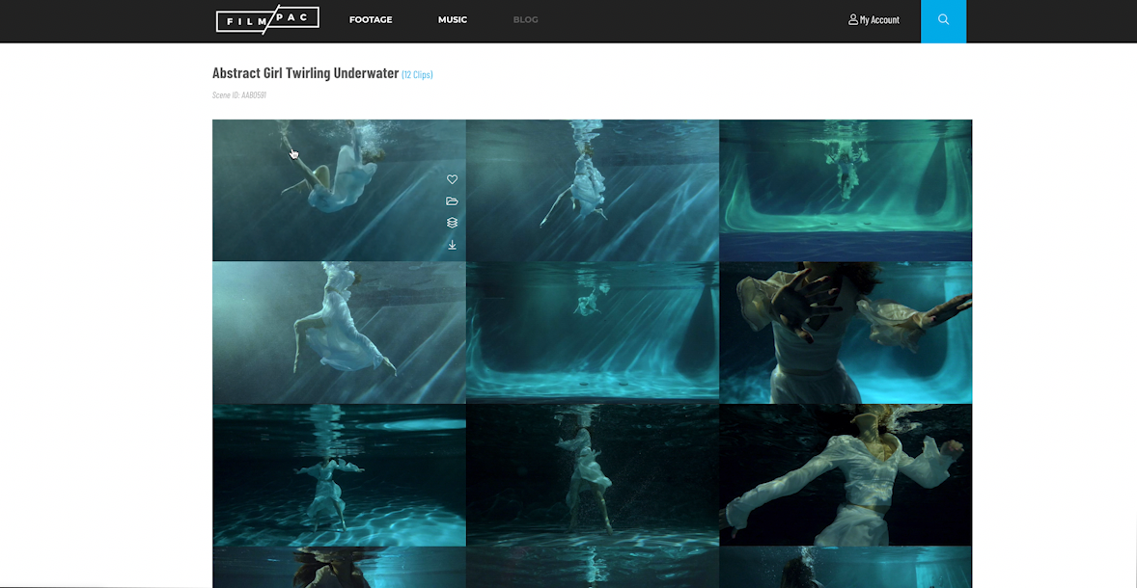This screenshot has height=588, width=1137.
Task: Select the BLOG menu item
Action: (x=525, y=19)
